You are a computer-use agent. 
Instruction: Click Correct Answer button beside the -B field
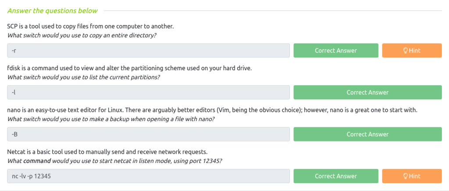click(368, 134)
